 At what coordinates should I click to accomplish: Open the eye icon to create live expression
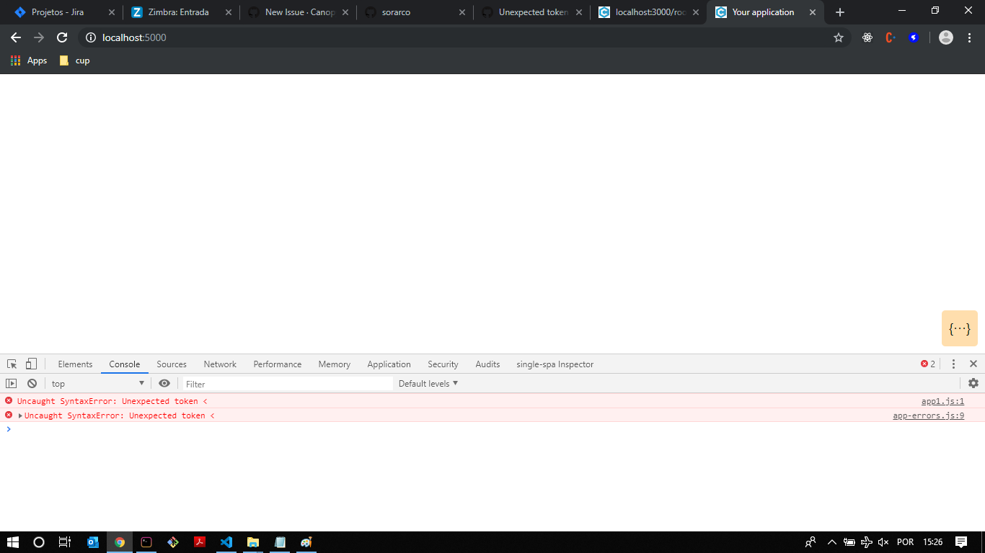point(164,383)
